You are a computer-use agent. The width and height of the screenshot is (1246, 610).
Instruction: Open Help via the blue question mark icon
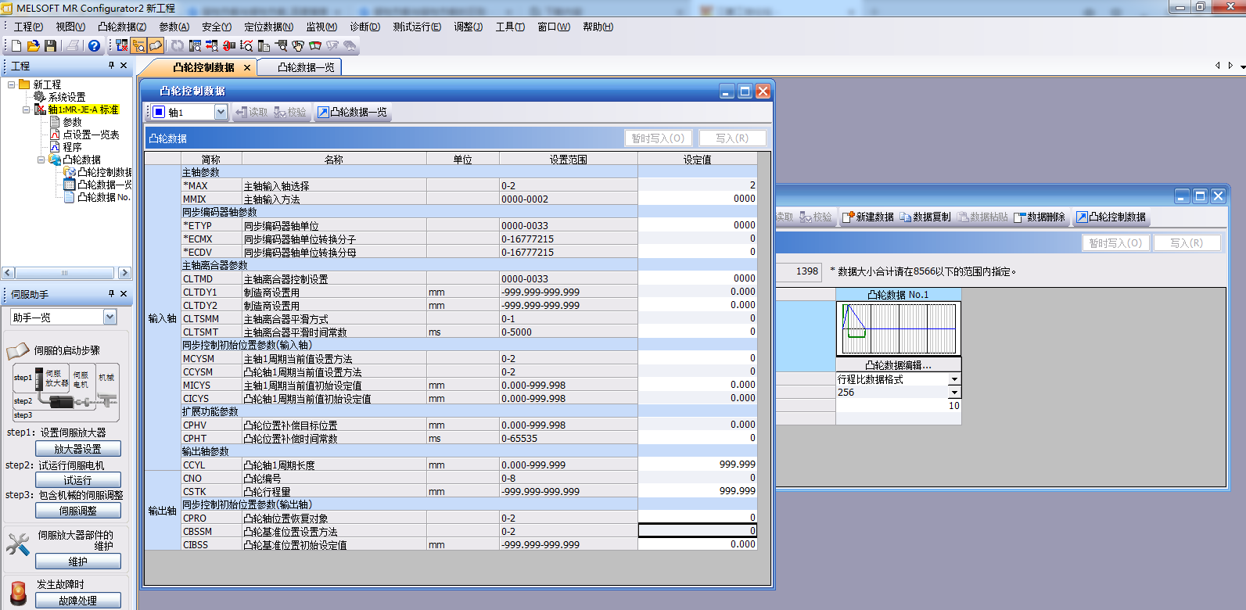click(x=94, y=46)
